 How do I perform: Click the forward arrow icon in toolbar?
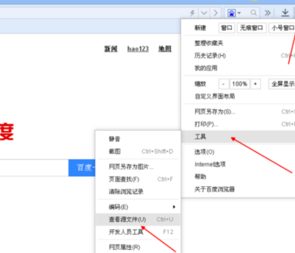[x=216, y=13]
